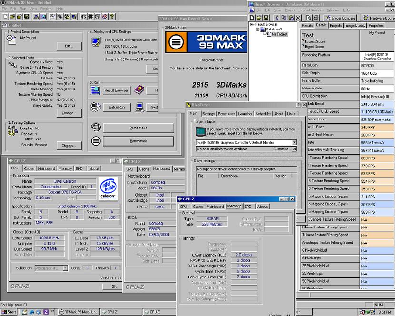Click the Customize expander arrow in RivaTuner
The width and height of the screenshot is (395, 316).
pyautogui.click(x=294, y=149)
